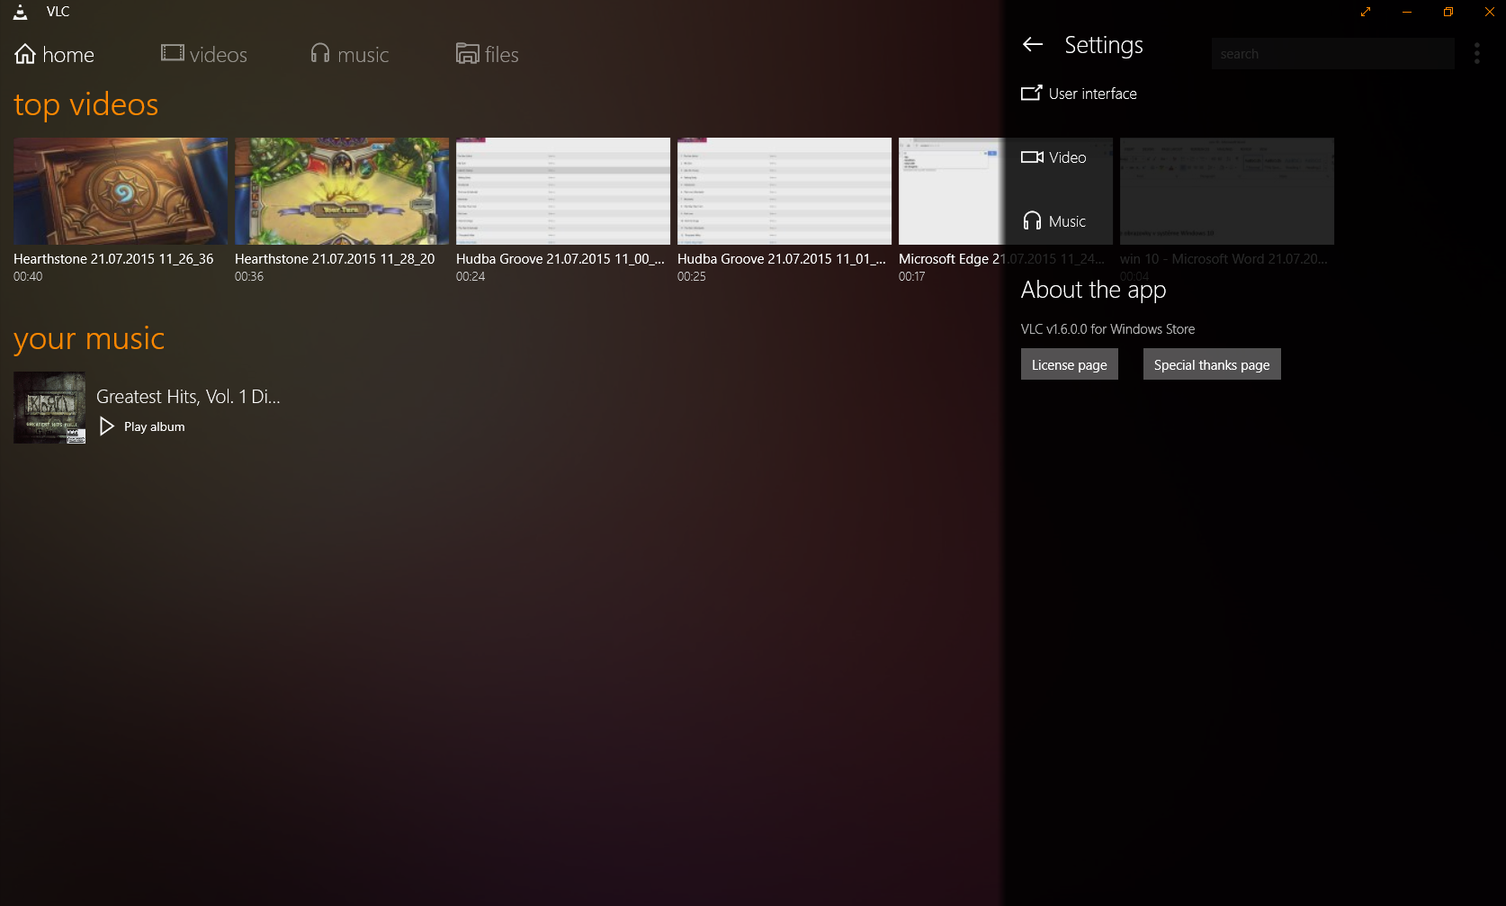
Task: Click the 00:25 duration label
Action: [692, 277]
